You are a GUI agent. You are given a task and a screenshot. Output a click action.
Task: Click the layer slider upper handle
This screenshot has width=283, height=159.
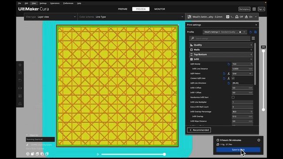click(x=264, y=51)
